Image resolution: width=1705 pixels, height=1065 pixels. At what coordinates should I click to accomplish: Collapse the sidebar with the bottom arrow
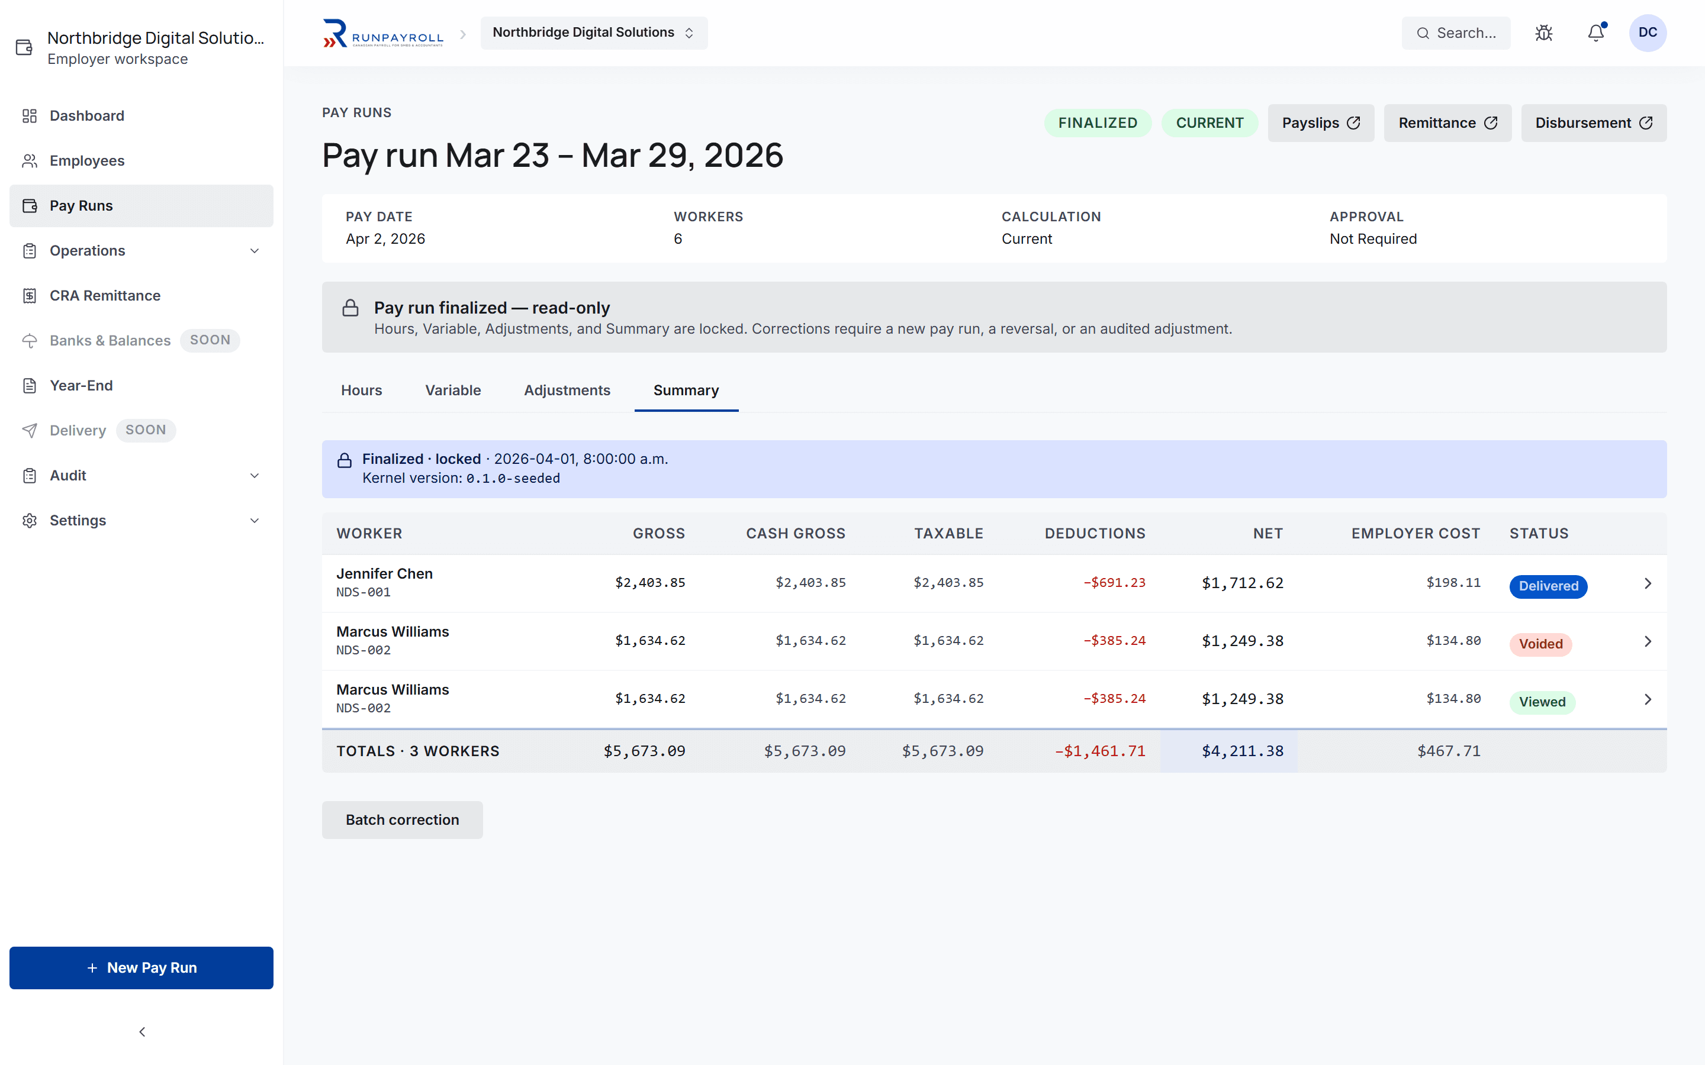pyautogui.click(x=141, y=1032)
